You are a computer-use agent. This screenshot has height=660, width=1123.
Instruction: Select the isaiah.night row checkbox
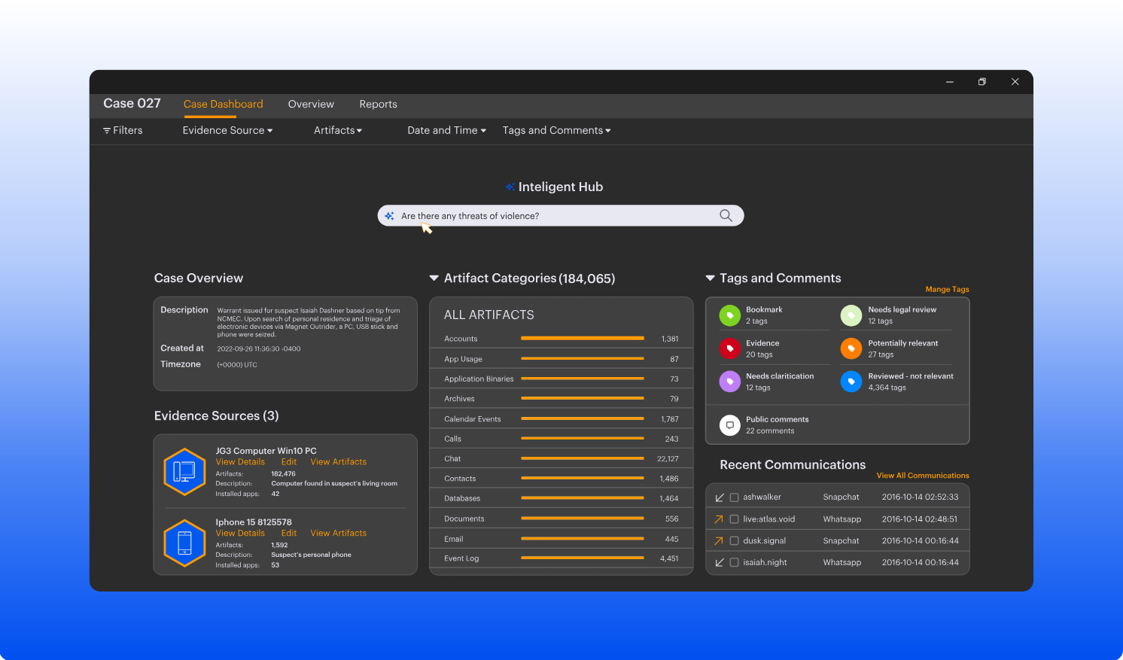point(734,562)
